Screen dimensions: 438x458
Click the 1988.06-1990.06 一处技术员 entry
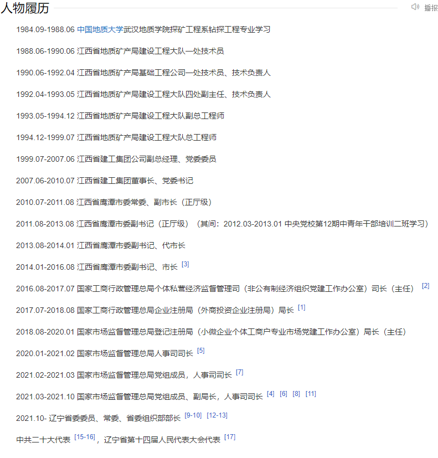click(x=120, y=51)
